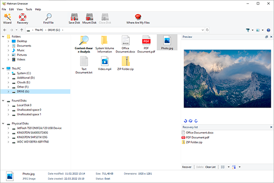Select the Video.mp4 file

coord(105,64)
